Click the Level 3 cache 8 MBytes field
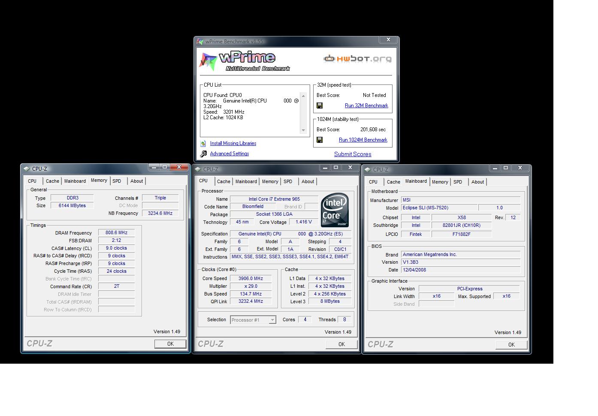Screen dimensions: 598x416 click(329, 301)
